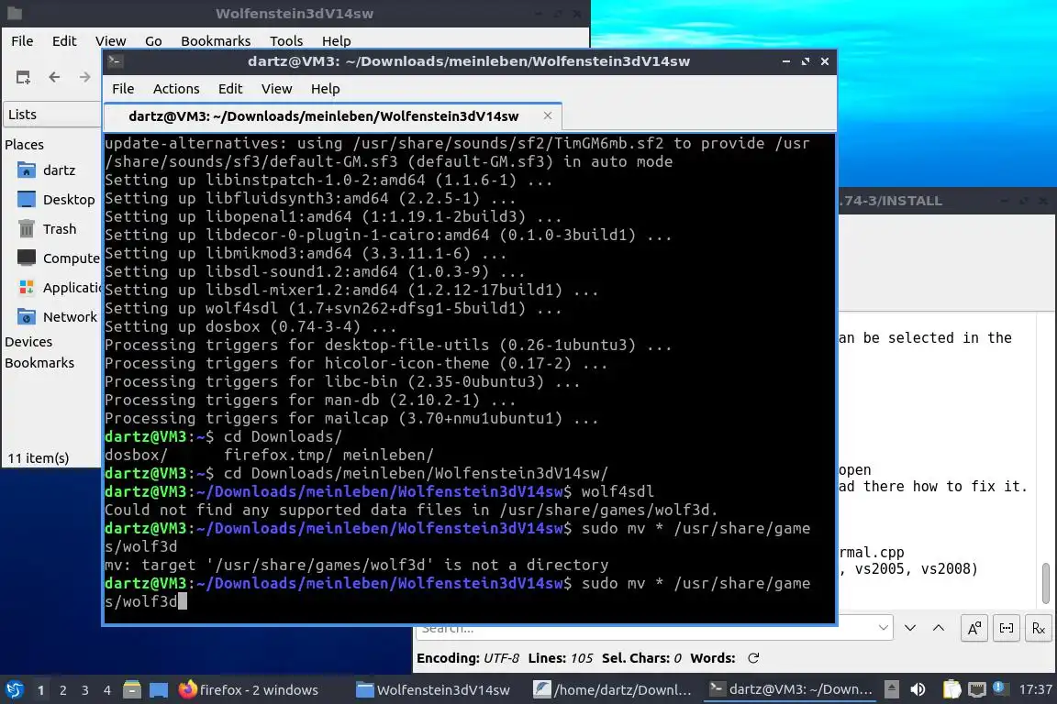Open firefox - 2 windows taskbar entry
Image resolution: width=1057 pixels, height=704 pixels.
point(250,689)
